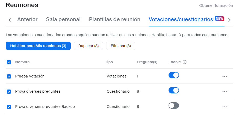
Task: Uncheck the Prueba Votación checkbox
Action: (x=9, y=76)
